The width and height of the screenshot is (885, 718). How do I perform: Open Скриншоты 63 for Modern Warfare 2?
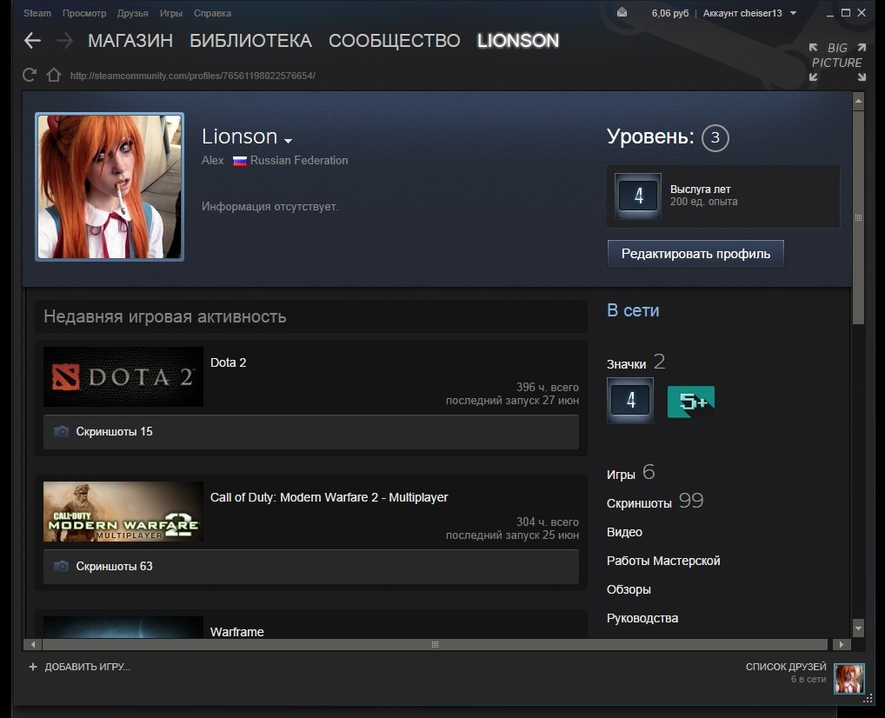pos(311,566)
